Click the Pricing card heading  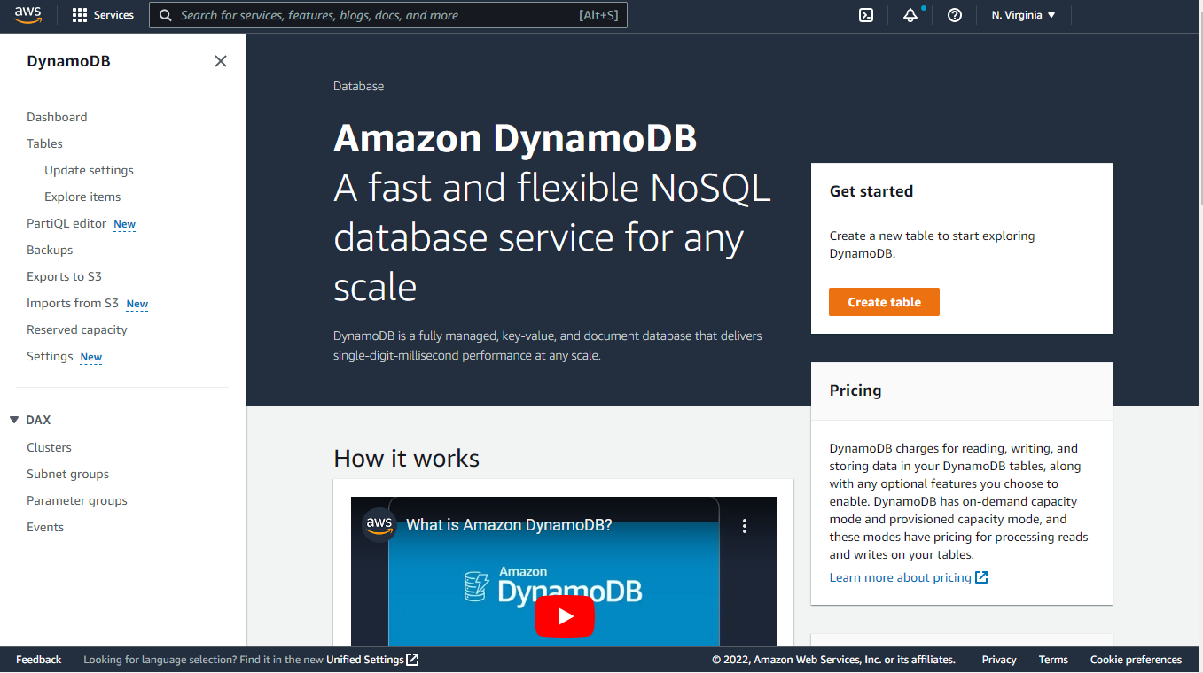tap(855, 391)
